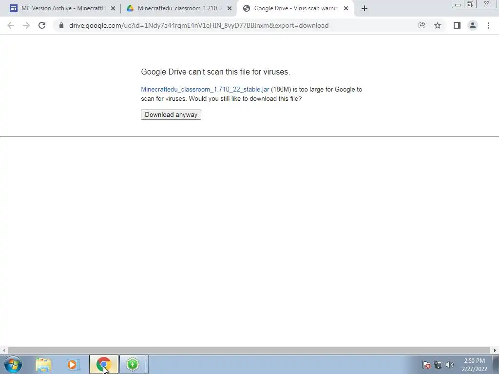The width and height of the screenshot is (499, 374).
Task: Close the MC Version Archive tab
Action: (x=113, y=9)
